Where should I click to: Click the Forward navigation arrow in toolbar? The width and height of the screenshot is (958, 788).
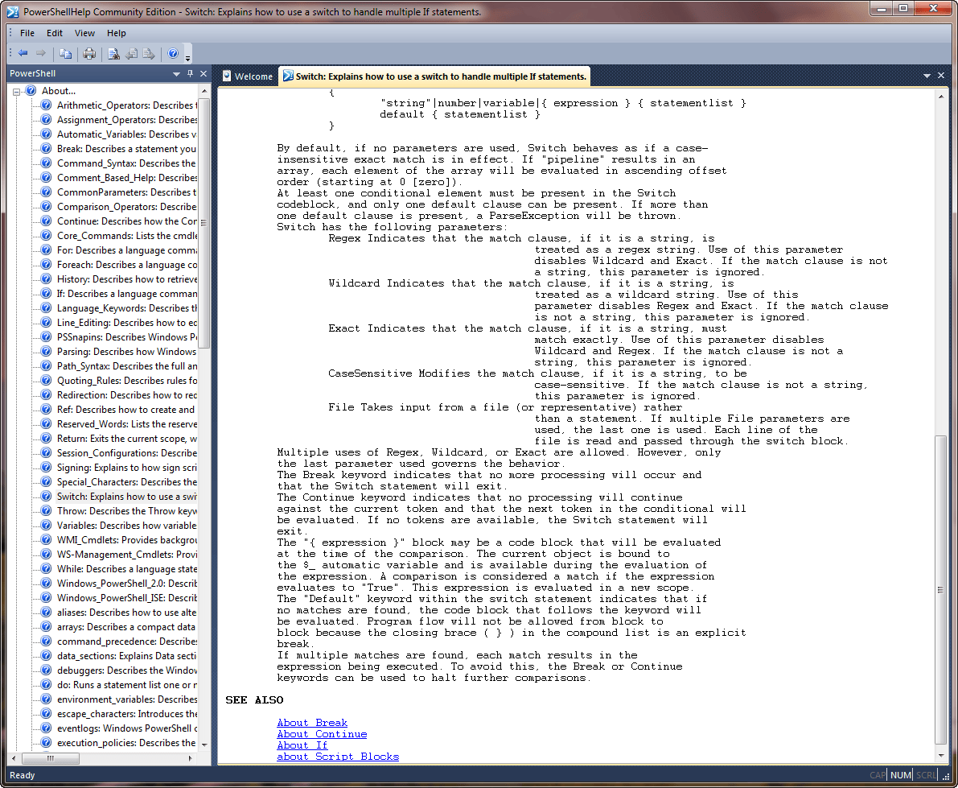coord(41,53)
